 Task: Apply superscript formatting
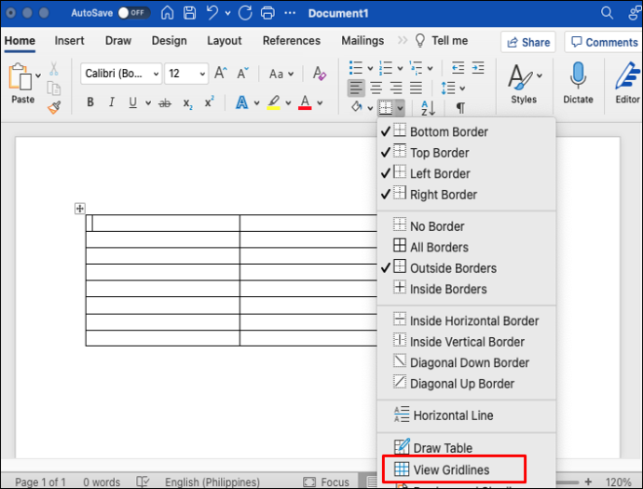(209, 102)
